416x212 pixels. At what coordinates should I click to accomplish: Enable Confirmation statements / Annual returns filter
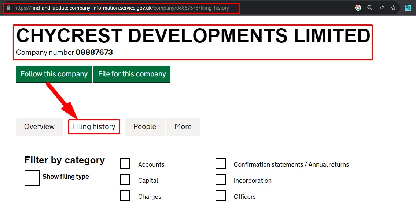click(221, 163)
